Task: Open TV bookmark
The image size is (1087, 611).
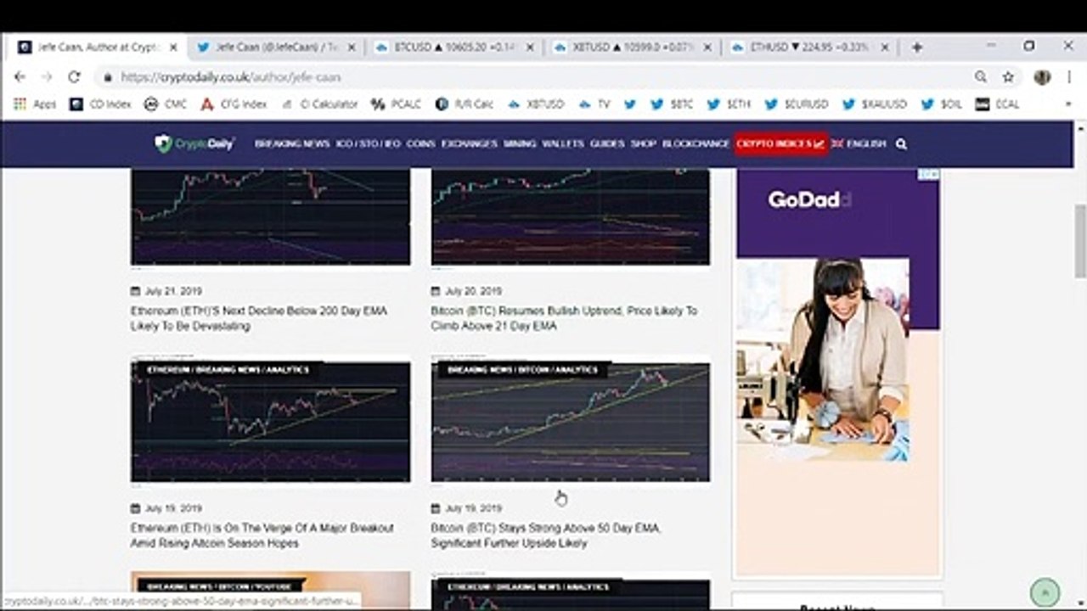Action: [x=594, y=104]
